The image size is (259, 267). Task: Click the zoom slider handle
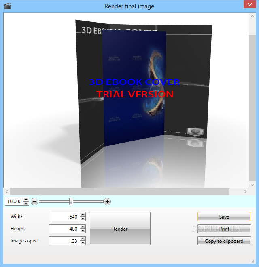point(71,202)
